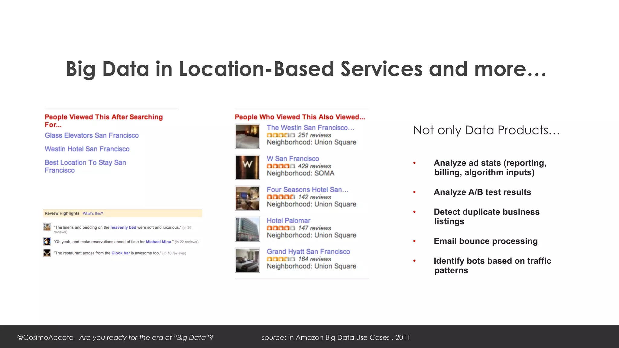The height and width of the screenshot is (348, 619).
Task: Click the Westin San Francisco hotel thumbnail
Action: coord(247,136)
